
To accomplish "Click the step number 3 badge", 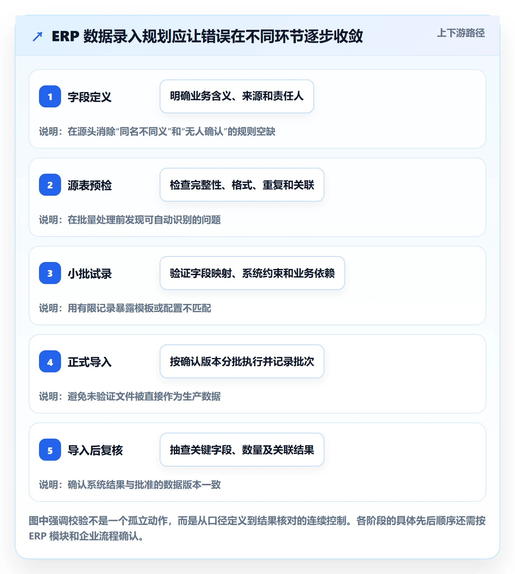I will (x=50, y=273).
